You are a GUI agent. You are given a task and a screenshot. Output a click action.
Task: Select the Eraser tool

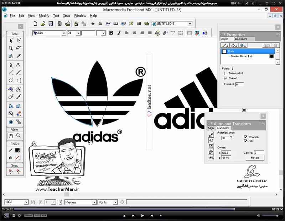tap(11, 96)
